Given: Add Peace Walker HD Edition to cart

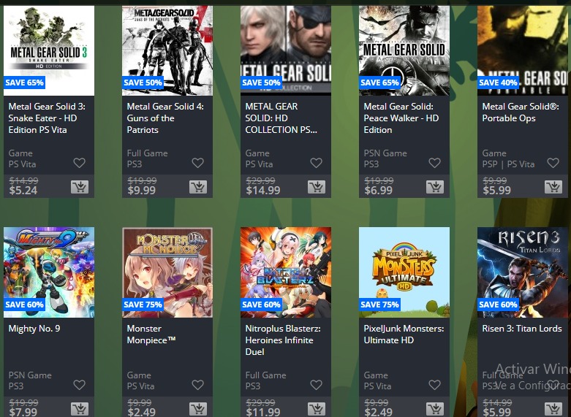Looking at the screenshot, I should click(435, 187).
